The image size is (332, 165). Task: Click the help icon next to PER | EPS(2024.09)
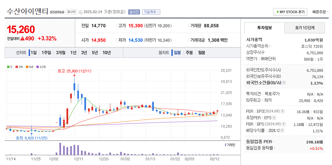pyautogui.click(x=283, y=111)
